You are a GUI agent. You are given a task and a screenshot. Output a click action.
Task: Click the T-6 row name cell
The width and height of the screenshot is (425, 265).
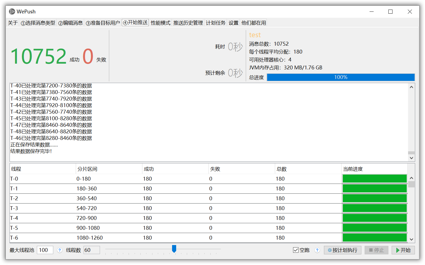click(43, 238)
